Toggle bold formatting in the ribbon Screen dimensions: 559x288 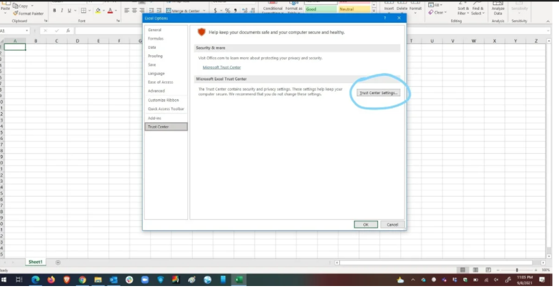pyautogui.click(x=54, y=10)
